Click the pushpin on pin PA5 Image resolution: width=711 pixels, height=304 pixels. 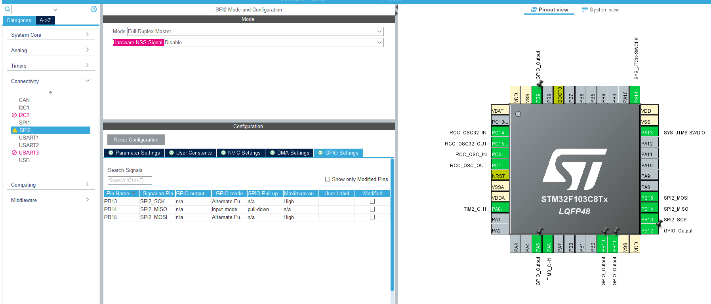coord(540,231)
